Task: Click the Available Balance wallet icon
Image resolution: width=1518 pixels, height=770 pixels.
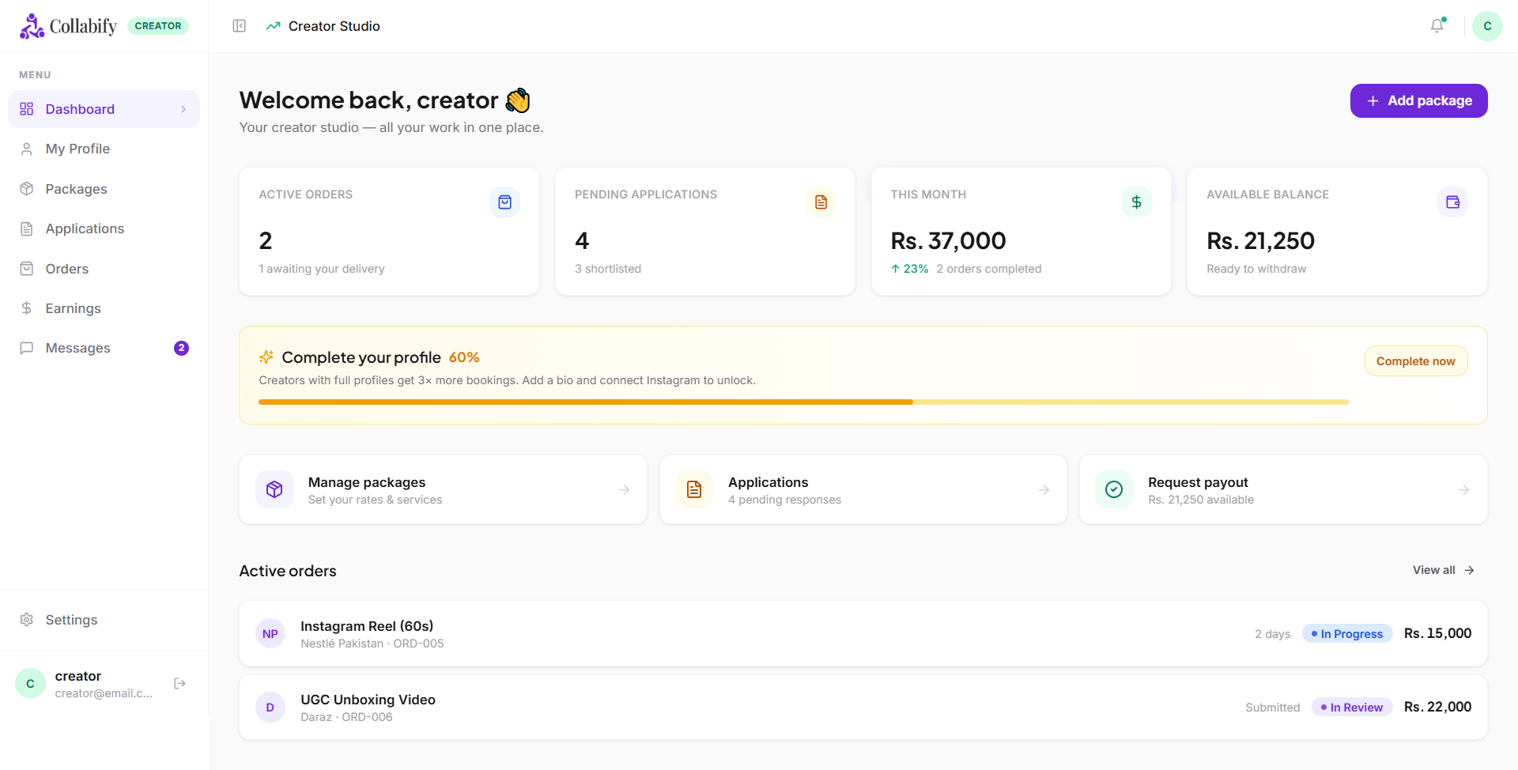Action: pyautogui.click(x=1452, y=202)
